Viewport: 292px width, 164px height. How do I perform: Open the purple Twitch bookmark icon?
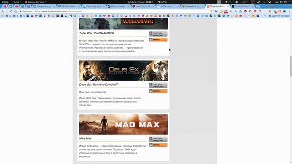pyautogui.click(x=83, y=16)
